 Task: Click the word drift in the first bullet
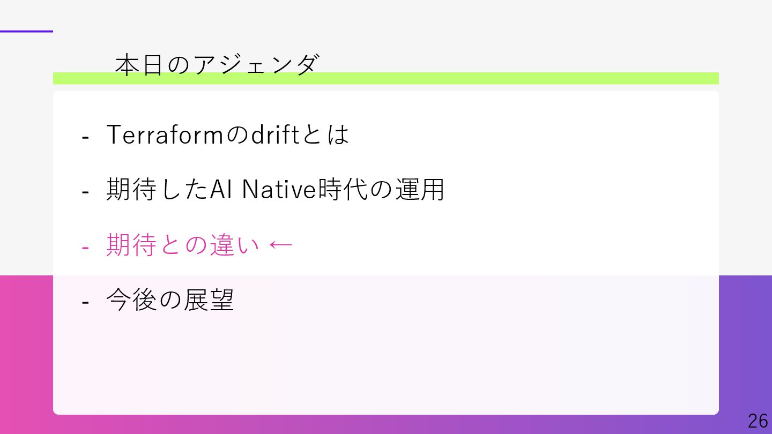(x=274, y=134)
